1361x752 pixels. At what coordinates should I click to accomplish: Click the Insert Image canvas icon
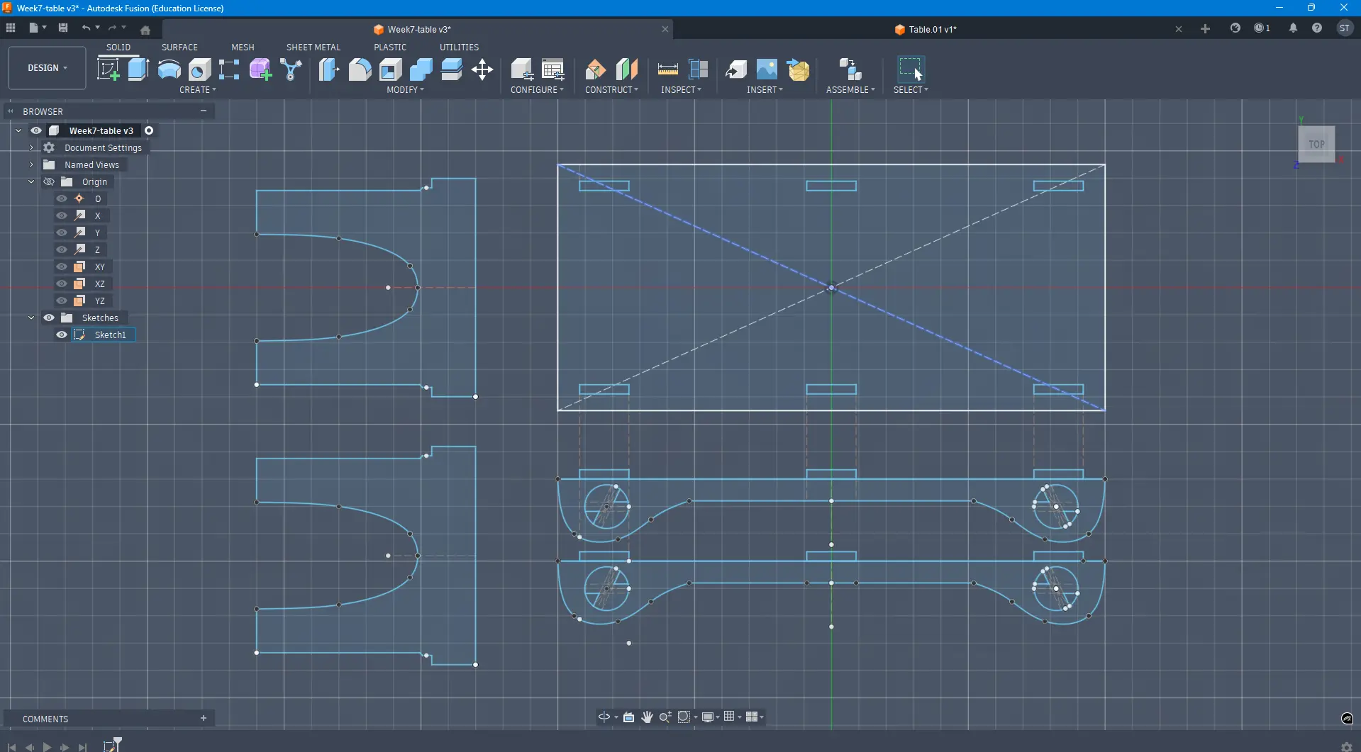[x=767, y=69]
